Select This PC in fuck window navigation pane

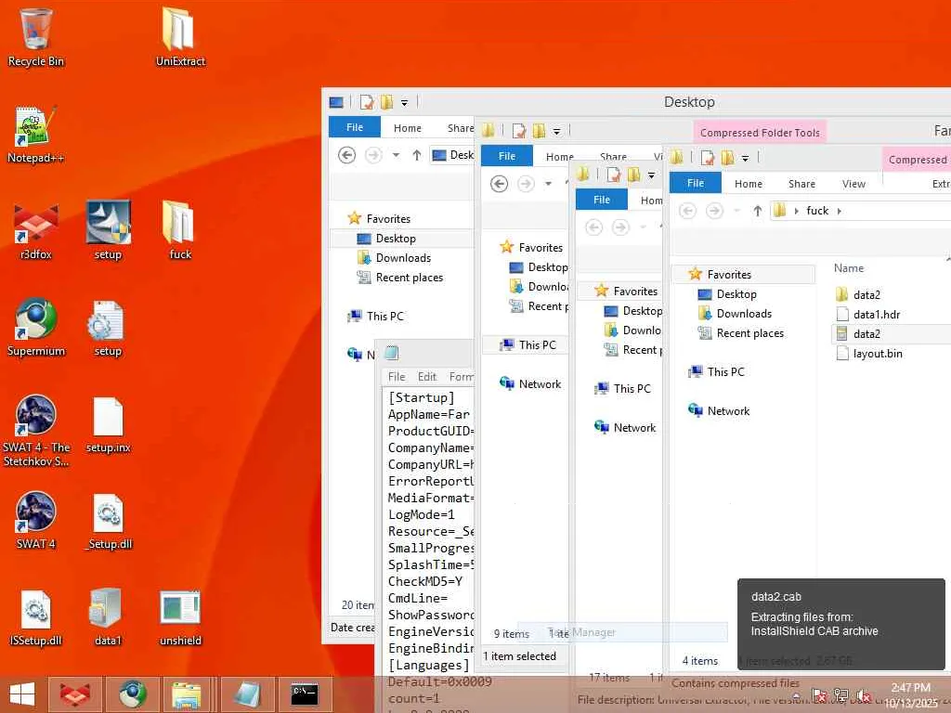click(725, 371)
